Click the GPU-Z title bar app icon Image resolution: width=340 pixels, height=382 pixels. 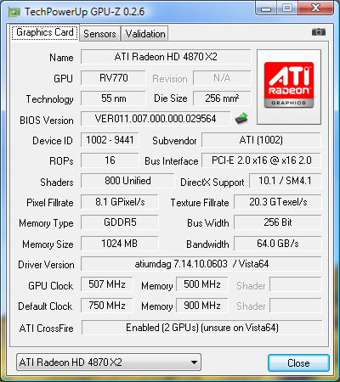(14, 12)
